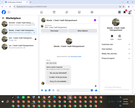Viewport: 135px width, 108px height.
Task: Send a thumbs-up like
Action: 96,90
